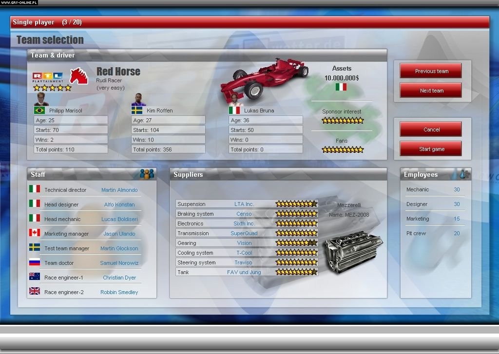Open technical director Martin Almondo
Screen dimensions: 499x354
[119, 190]
